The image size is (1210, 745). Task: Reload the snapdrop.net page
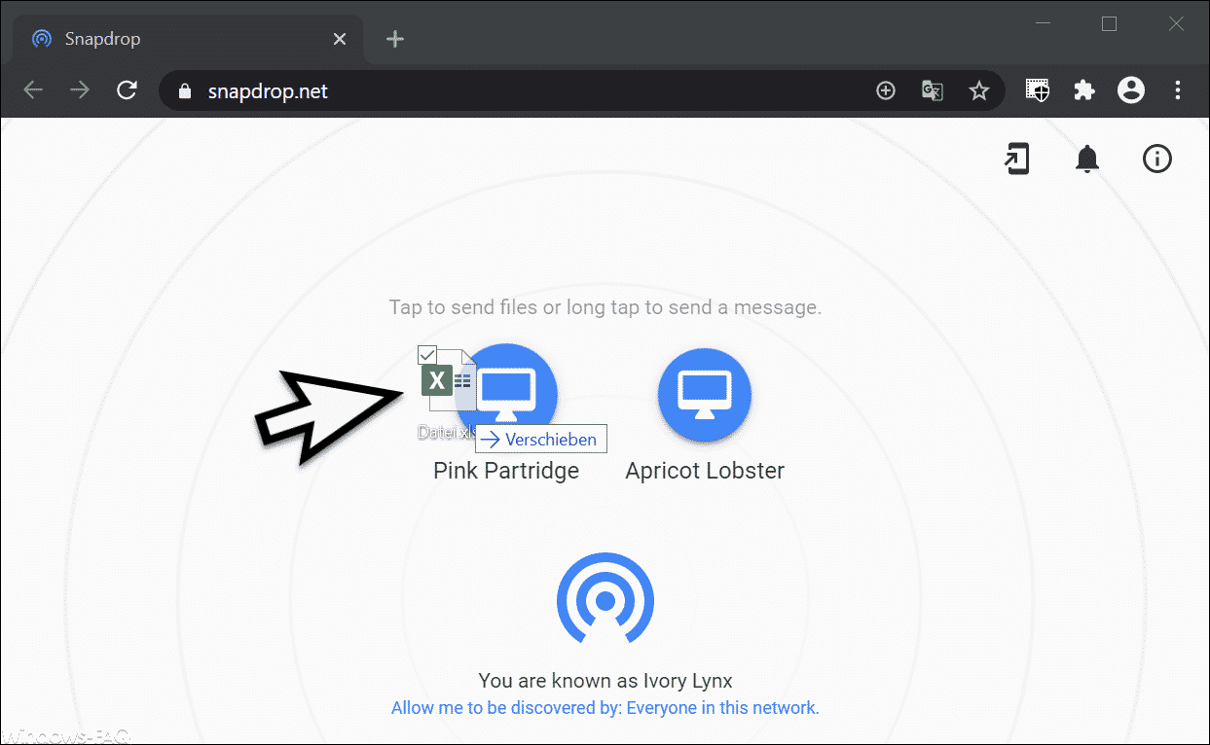click(x=127, y=90)
